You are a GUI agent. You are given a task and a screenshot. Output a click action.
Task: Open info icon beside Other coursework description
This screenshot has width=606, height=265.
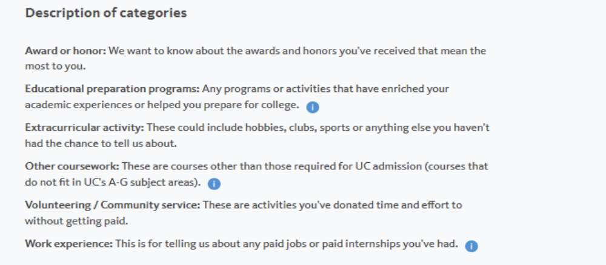tap(214, 184)
